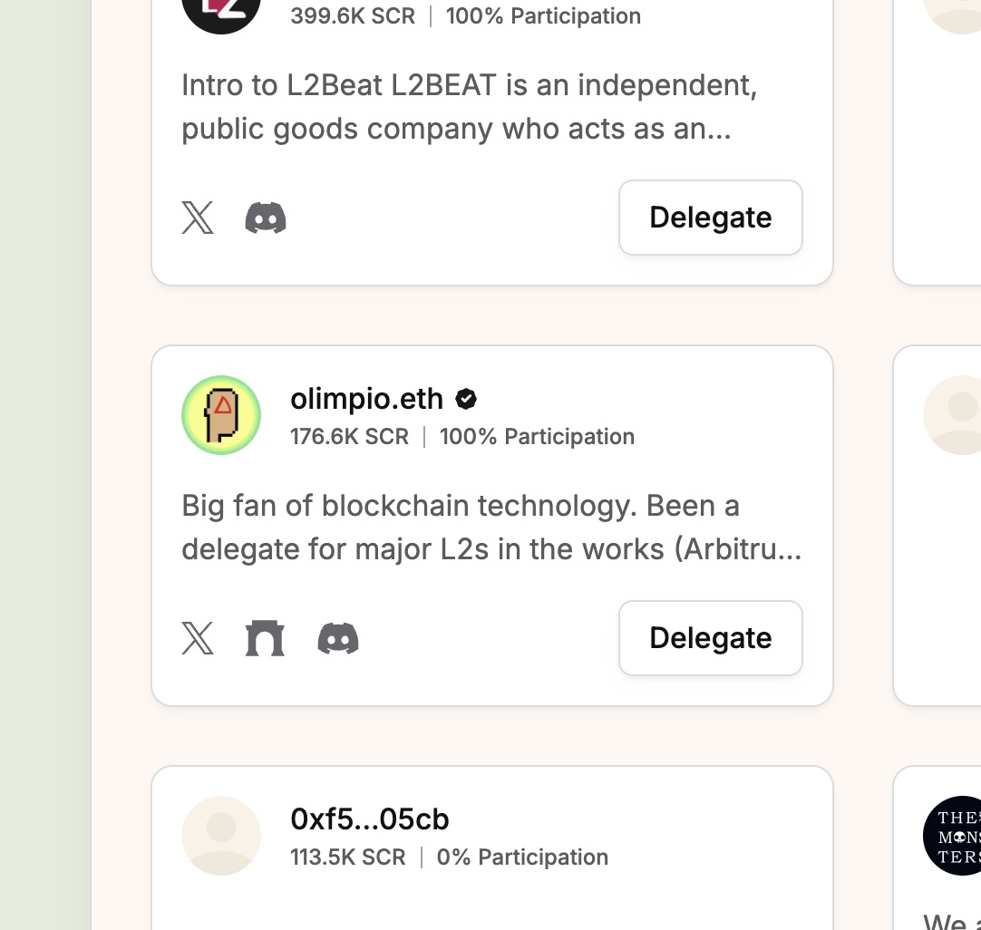This screenshot has width=981, height=930.
Task: Open L2Beat's Discord icon
Action: [266, 218]
